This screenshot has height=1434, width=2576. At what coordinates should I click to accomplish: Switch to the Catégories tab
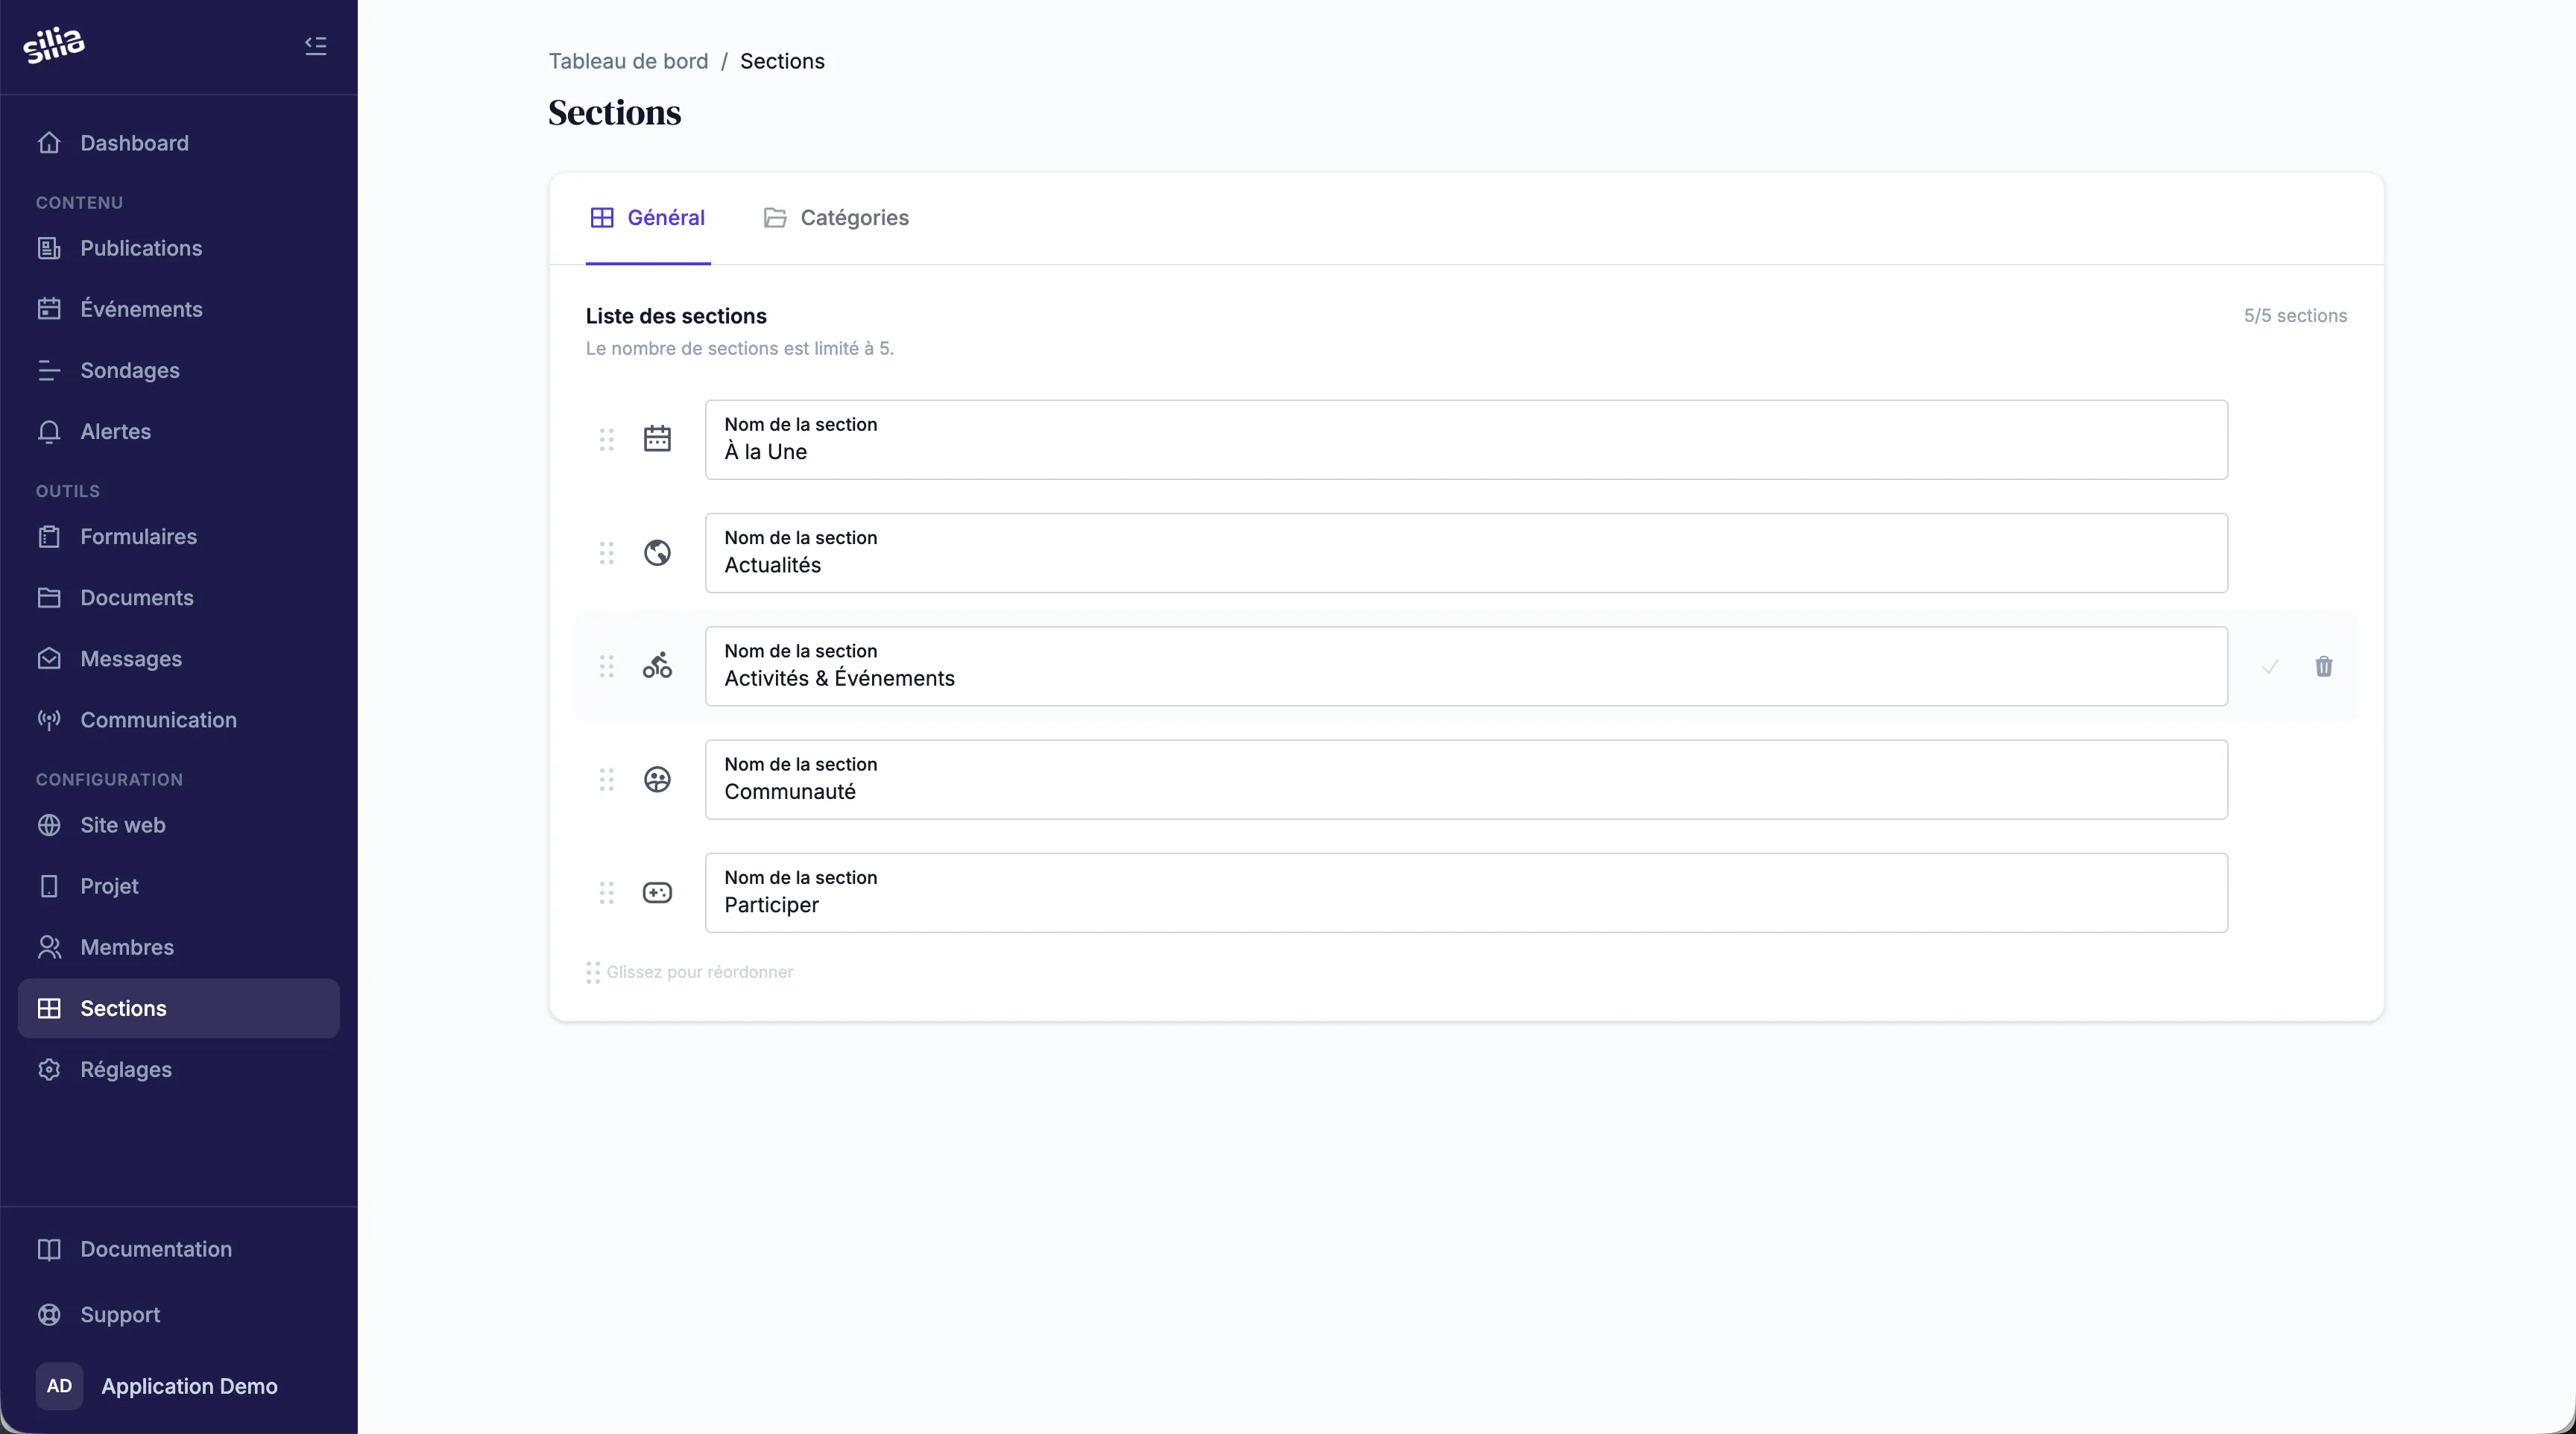[836, 218]
